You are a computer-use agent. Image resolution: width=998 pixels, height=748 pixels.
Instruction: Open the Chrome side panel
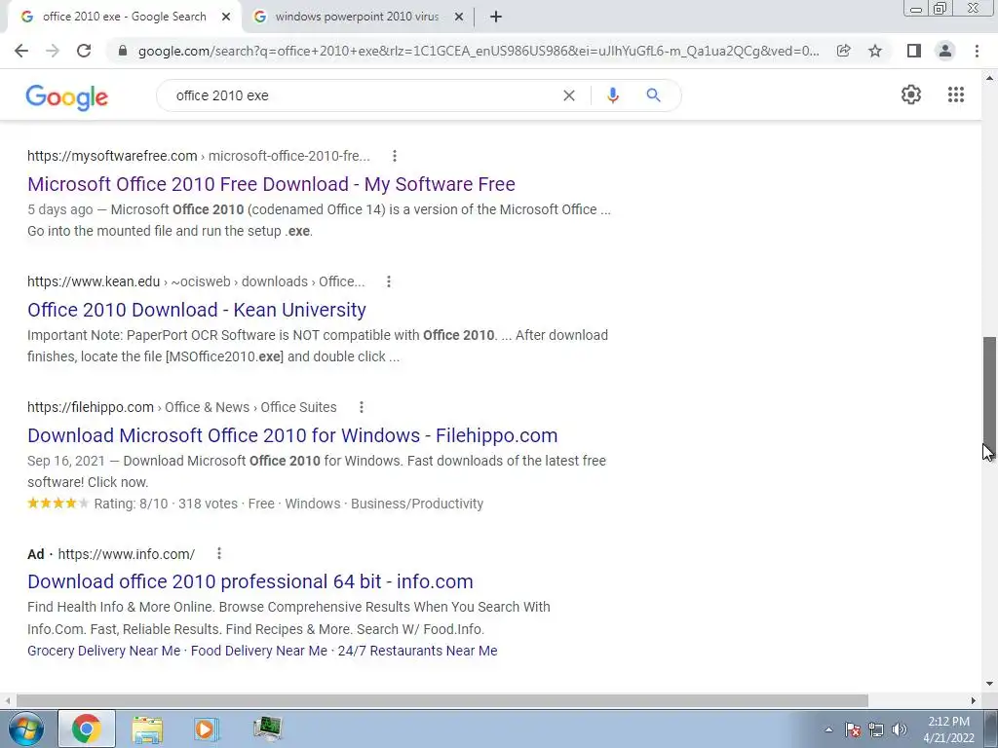click(913, 51)
